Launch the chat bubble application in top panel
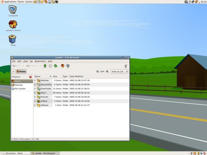Screen dimensions: 207x155 pos(42,2)
